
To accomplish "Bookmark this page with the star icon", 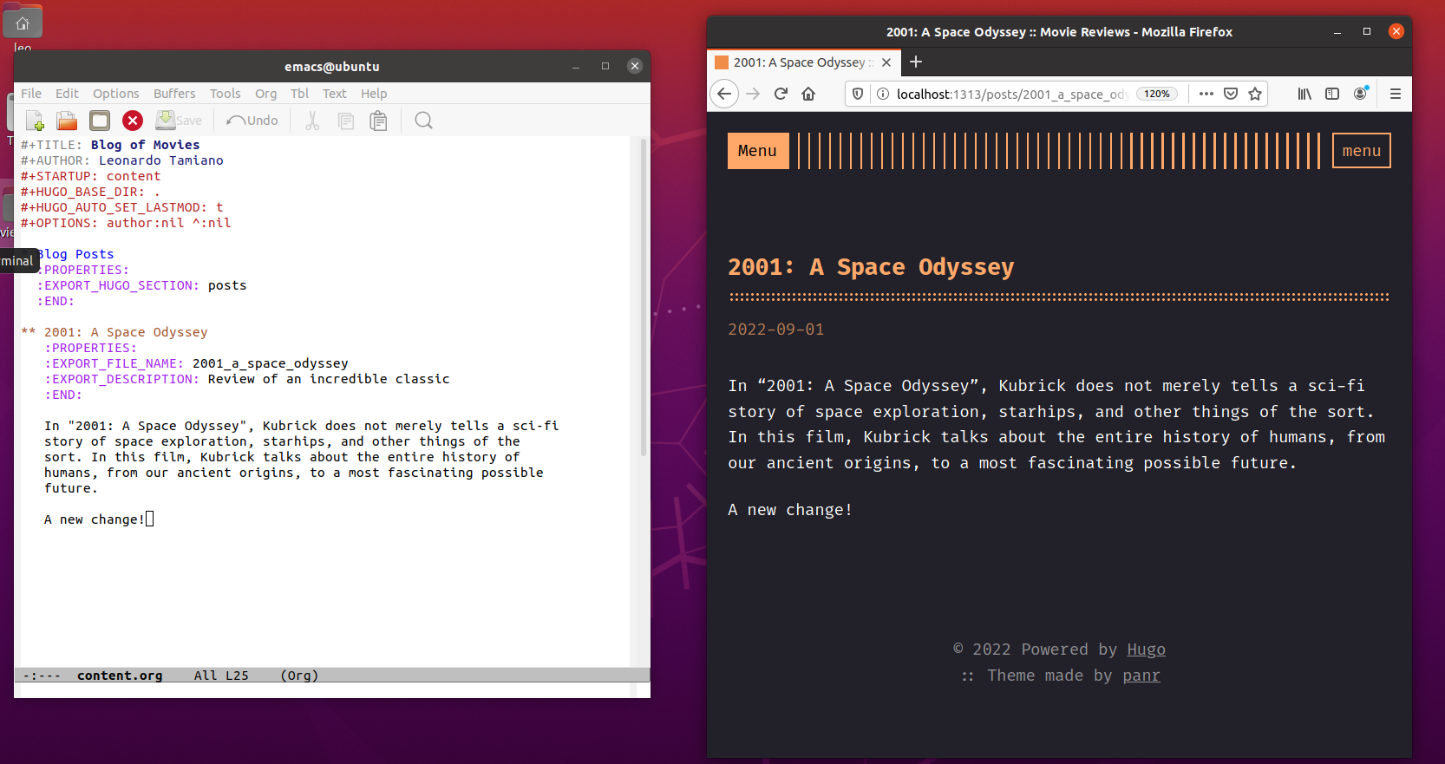I will click(1255, 94).
